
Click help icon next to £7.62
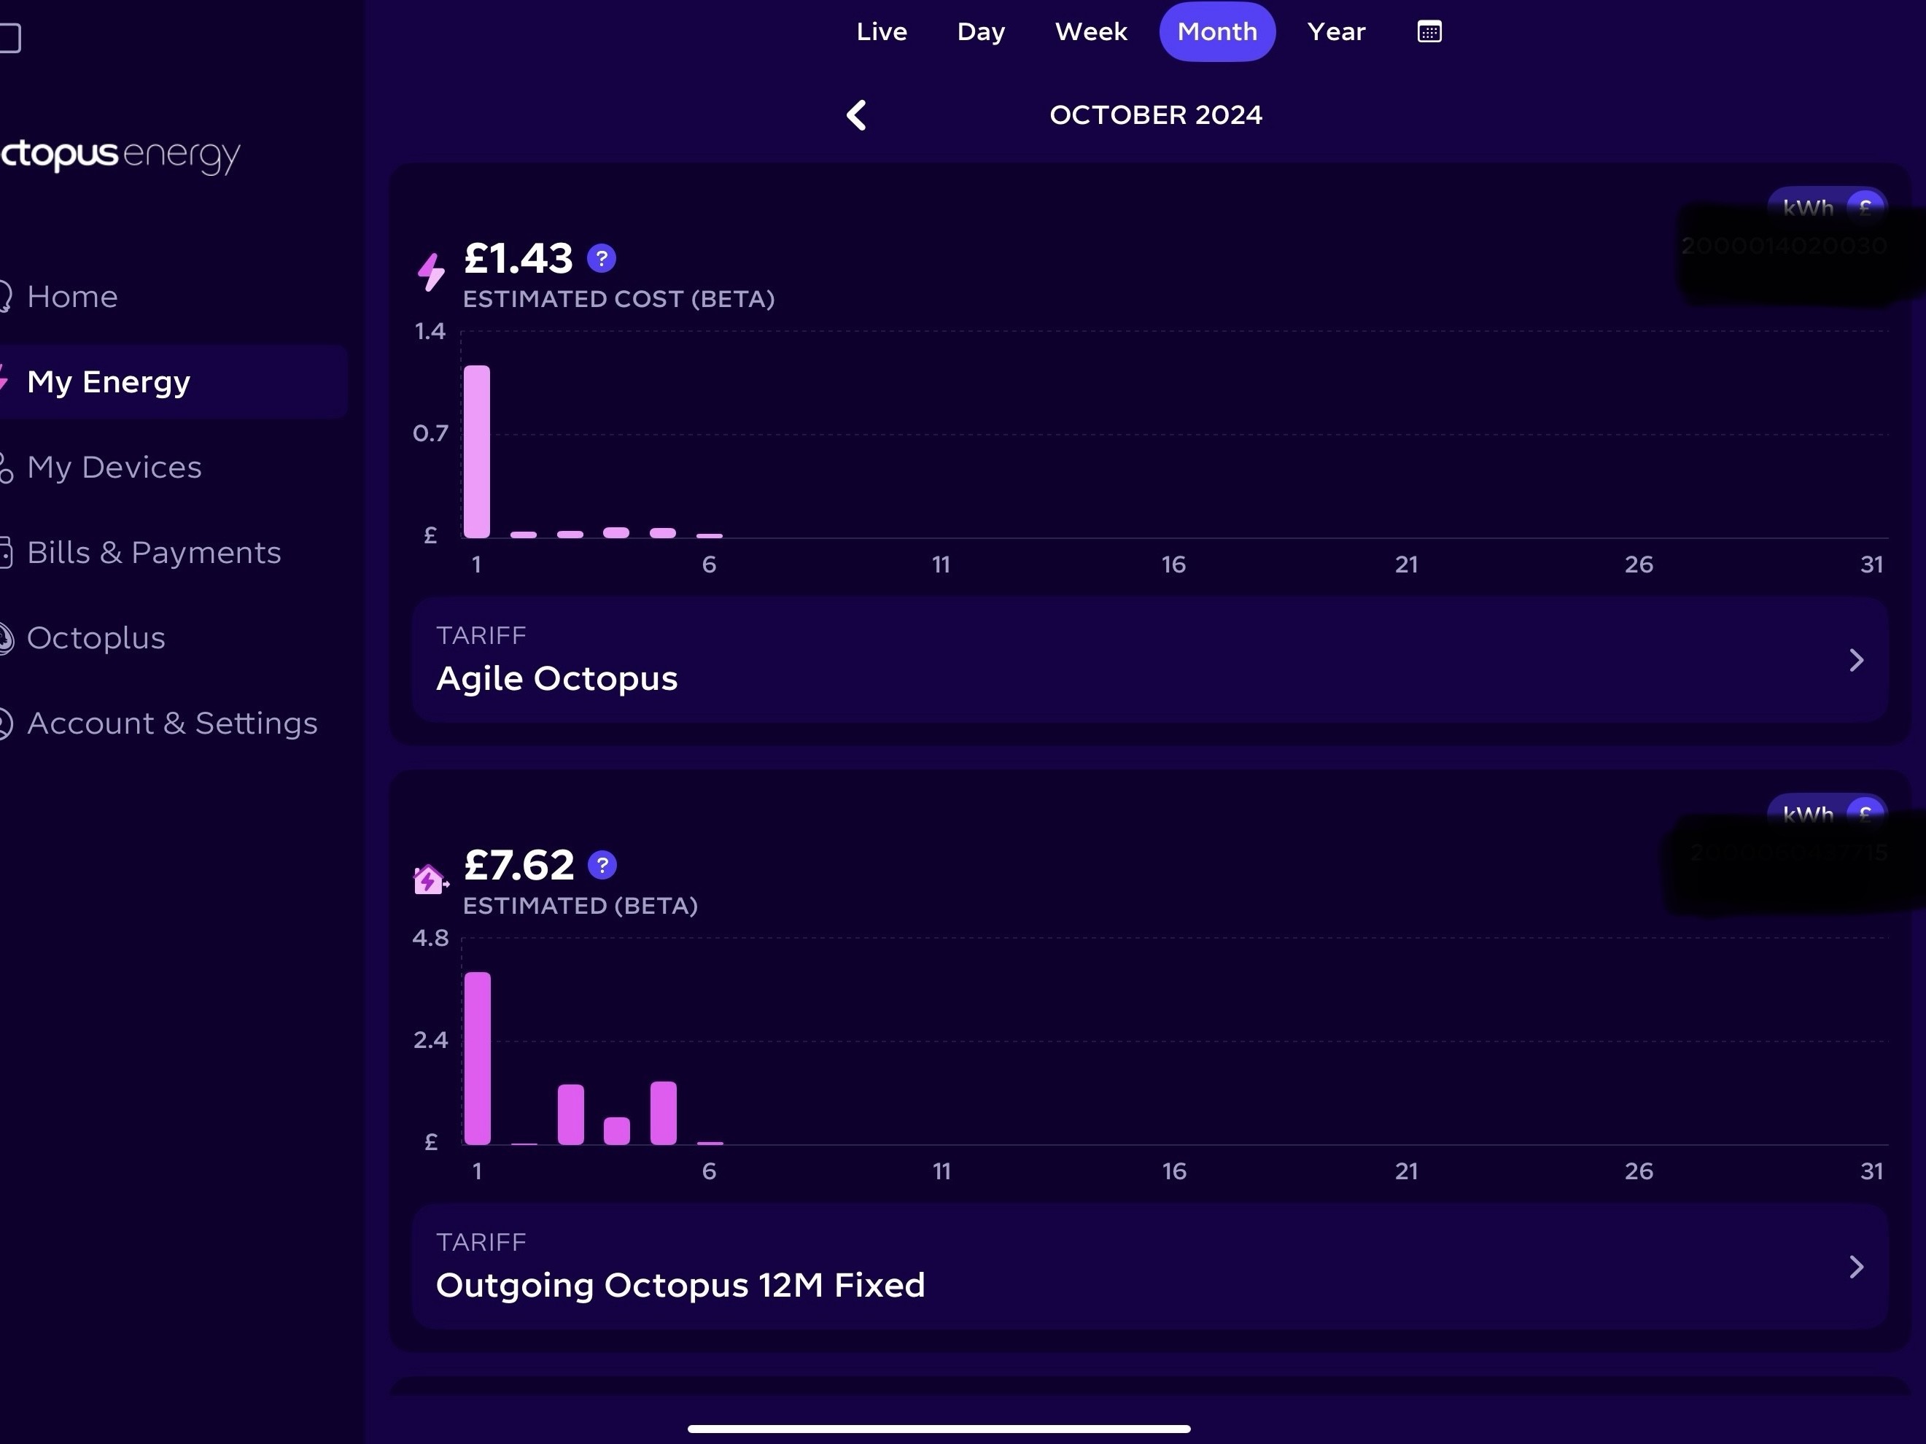pos(602,865)
